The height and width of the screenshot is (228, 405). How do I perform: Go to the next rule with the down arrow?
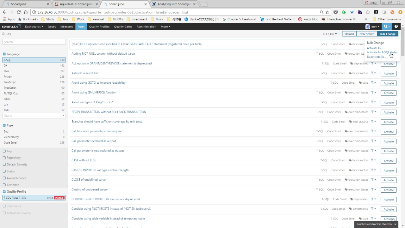click(x=336, y=34)
